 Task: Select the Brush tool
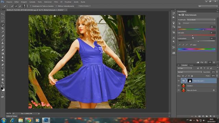coord(2,39)
